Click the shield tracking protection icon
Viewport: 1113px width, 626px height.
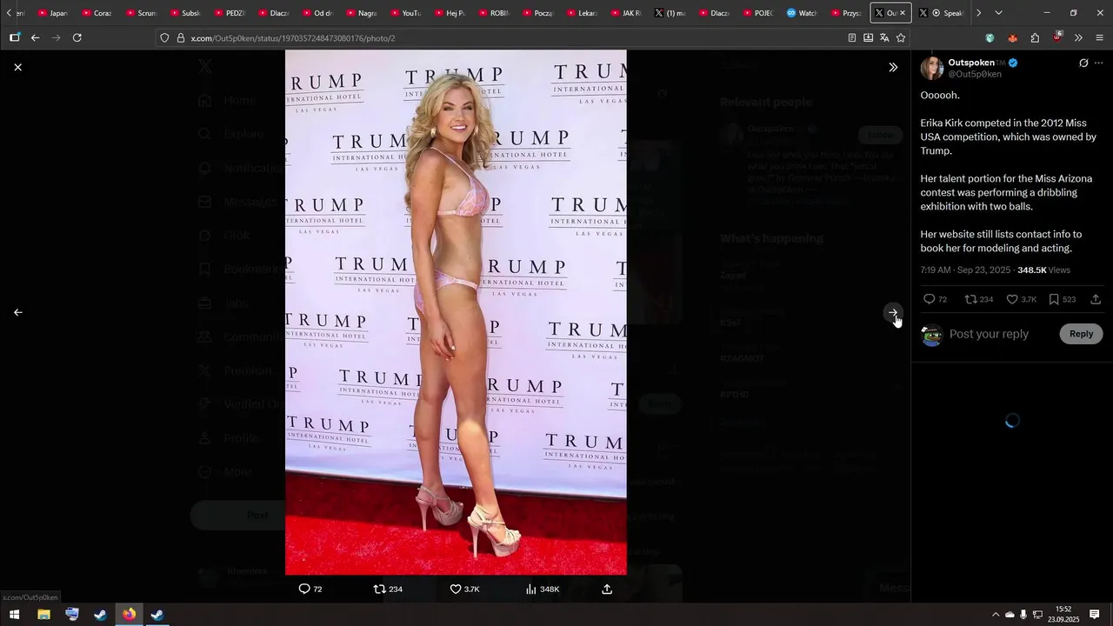164,38
